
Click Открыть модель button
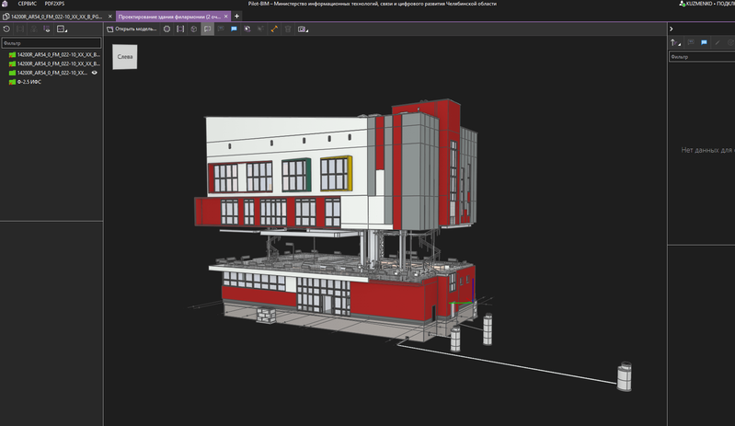click(x=132, y=29)
